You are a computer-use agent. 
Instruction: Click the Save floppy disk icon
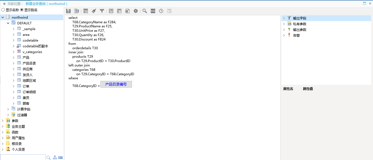[x=68, y=11]
